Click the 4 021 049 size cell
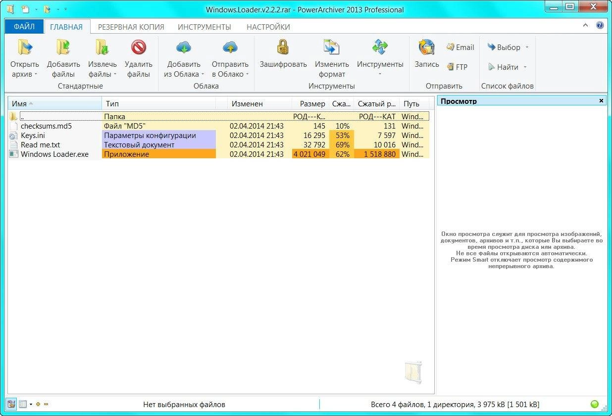Image resolution: width=612 pixels, height=416 pixels. tap(309, 154)
